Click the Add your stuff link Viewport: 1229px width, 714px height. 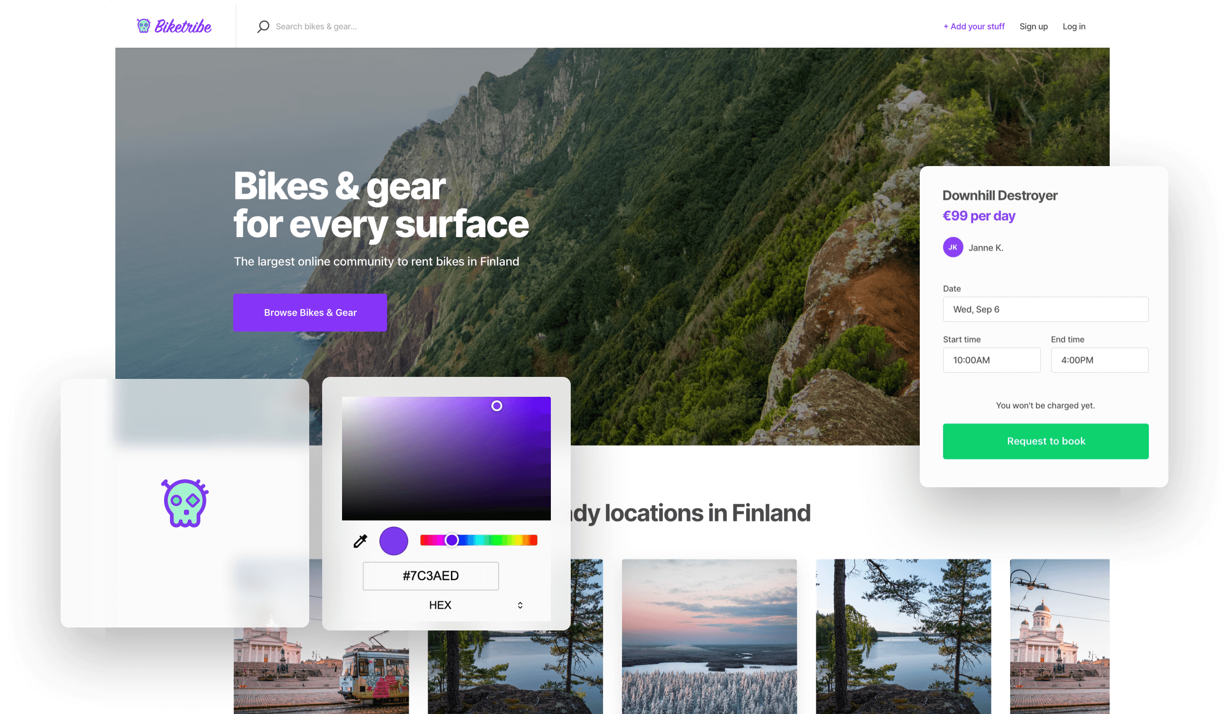972,26
